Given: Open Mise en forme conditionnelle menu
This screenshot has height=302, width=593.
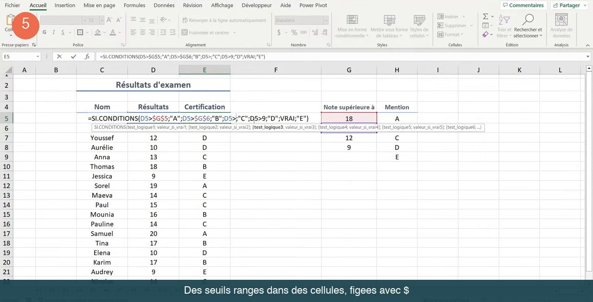Looking at the screenshot, I should [352, 26].
